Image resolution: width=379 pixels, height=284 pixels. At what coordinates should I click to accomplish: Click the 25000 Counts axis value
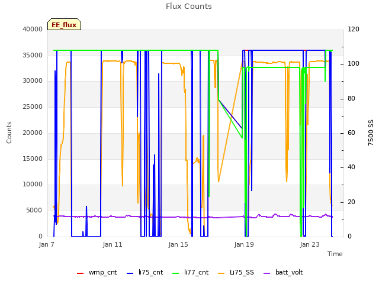coord(33,106)
